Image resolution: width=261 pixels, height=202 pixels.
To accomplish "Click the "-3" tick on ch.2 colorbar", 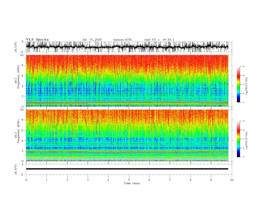I will 243,121.
